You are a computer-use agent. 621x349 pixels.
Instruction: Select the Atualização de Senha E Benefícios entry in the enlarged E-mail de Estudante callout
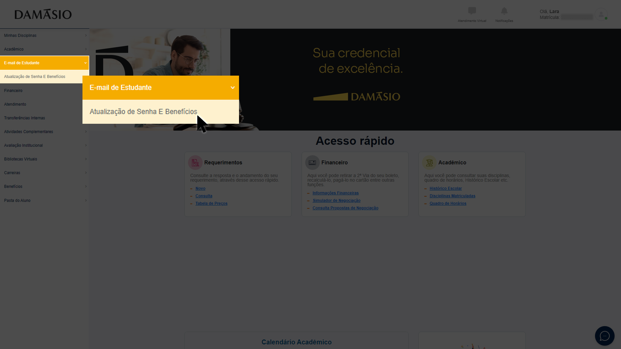pos(161,111)
